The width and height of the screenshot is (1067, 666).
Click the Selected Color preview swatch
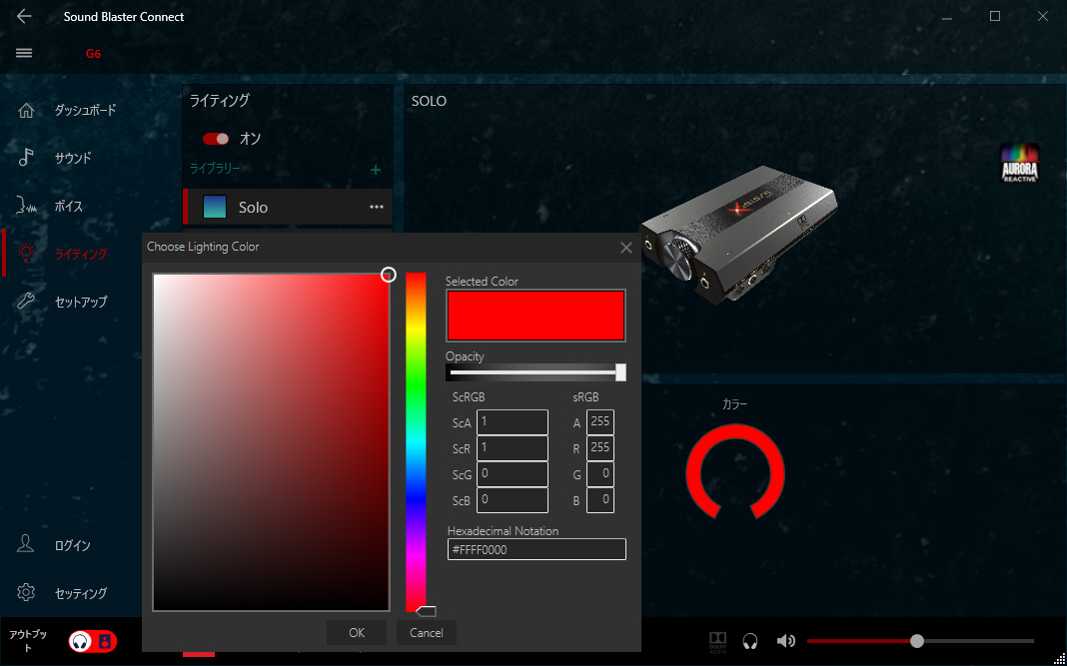[535, 316]
